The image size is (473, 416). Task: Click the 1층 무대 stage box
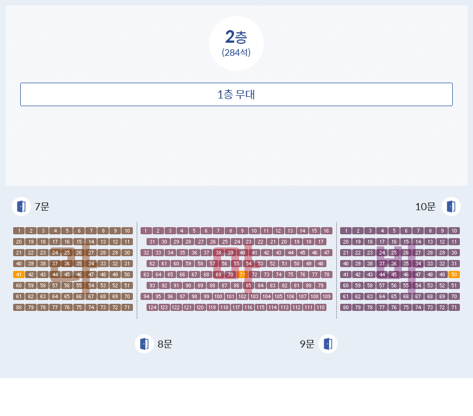tap(236, 94)
